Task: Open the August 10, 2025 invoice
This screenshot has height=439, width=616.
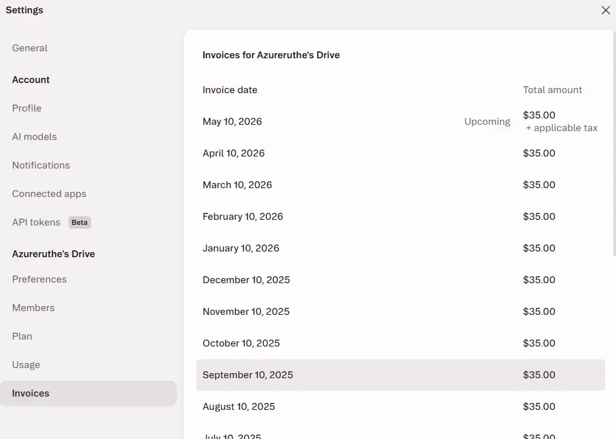Action: (x=400, y=407)
